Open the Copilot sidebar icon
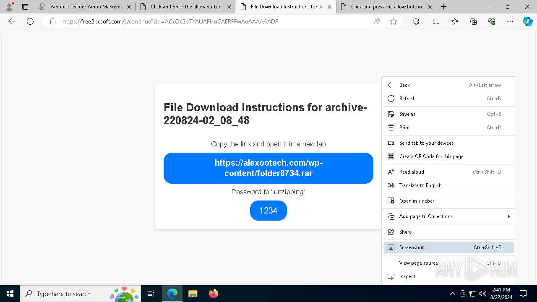The image size is (537, 302). tap(527, 21)
